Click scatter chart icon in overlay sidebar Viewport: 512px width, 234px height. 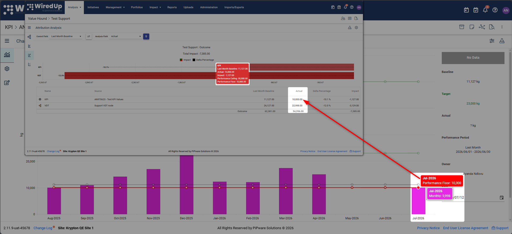pos(29,64)
